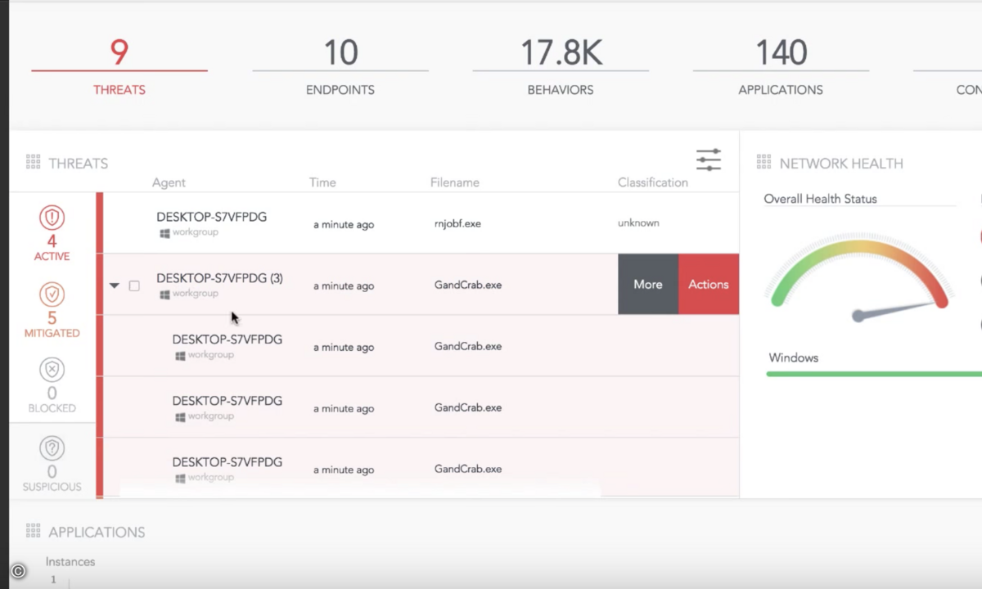
Task: Click the overall health status gauge
Action: click(859, 278)
